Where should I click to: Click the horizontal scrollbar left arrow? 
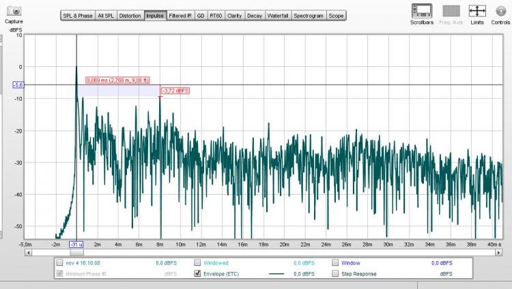point(29,252)
